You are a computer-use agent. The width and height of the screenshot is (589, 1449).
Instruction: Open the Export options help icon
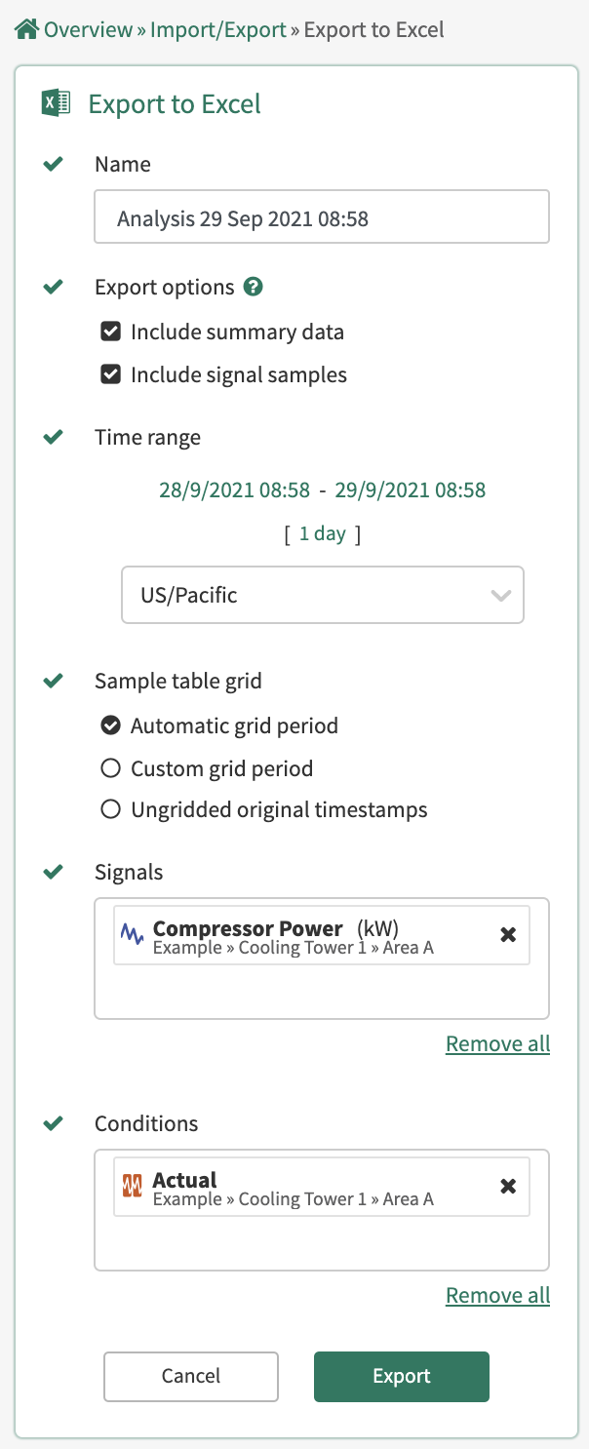coord(254,287)
